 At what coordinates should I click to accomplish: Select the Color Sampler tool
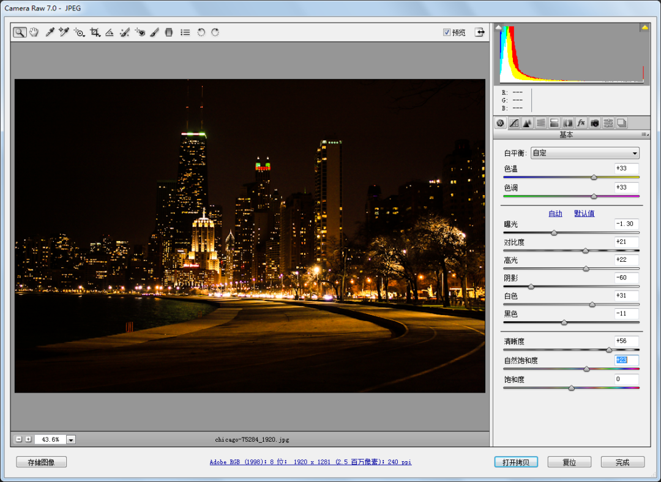64,32
